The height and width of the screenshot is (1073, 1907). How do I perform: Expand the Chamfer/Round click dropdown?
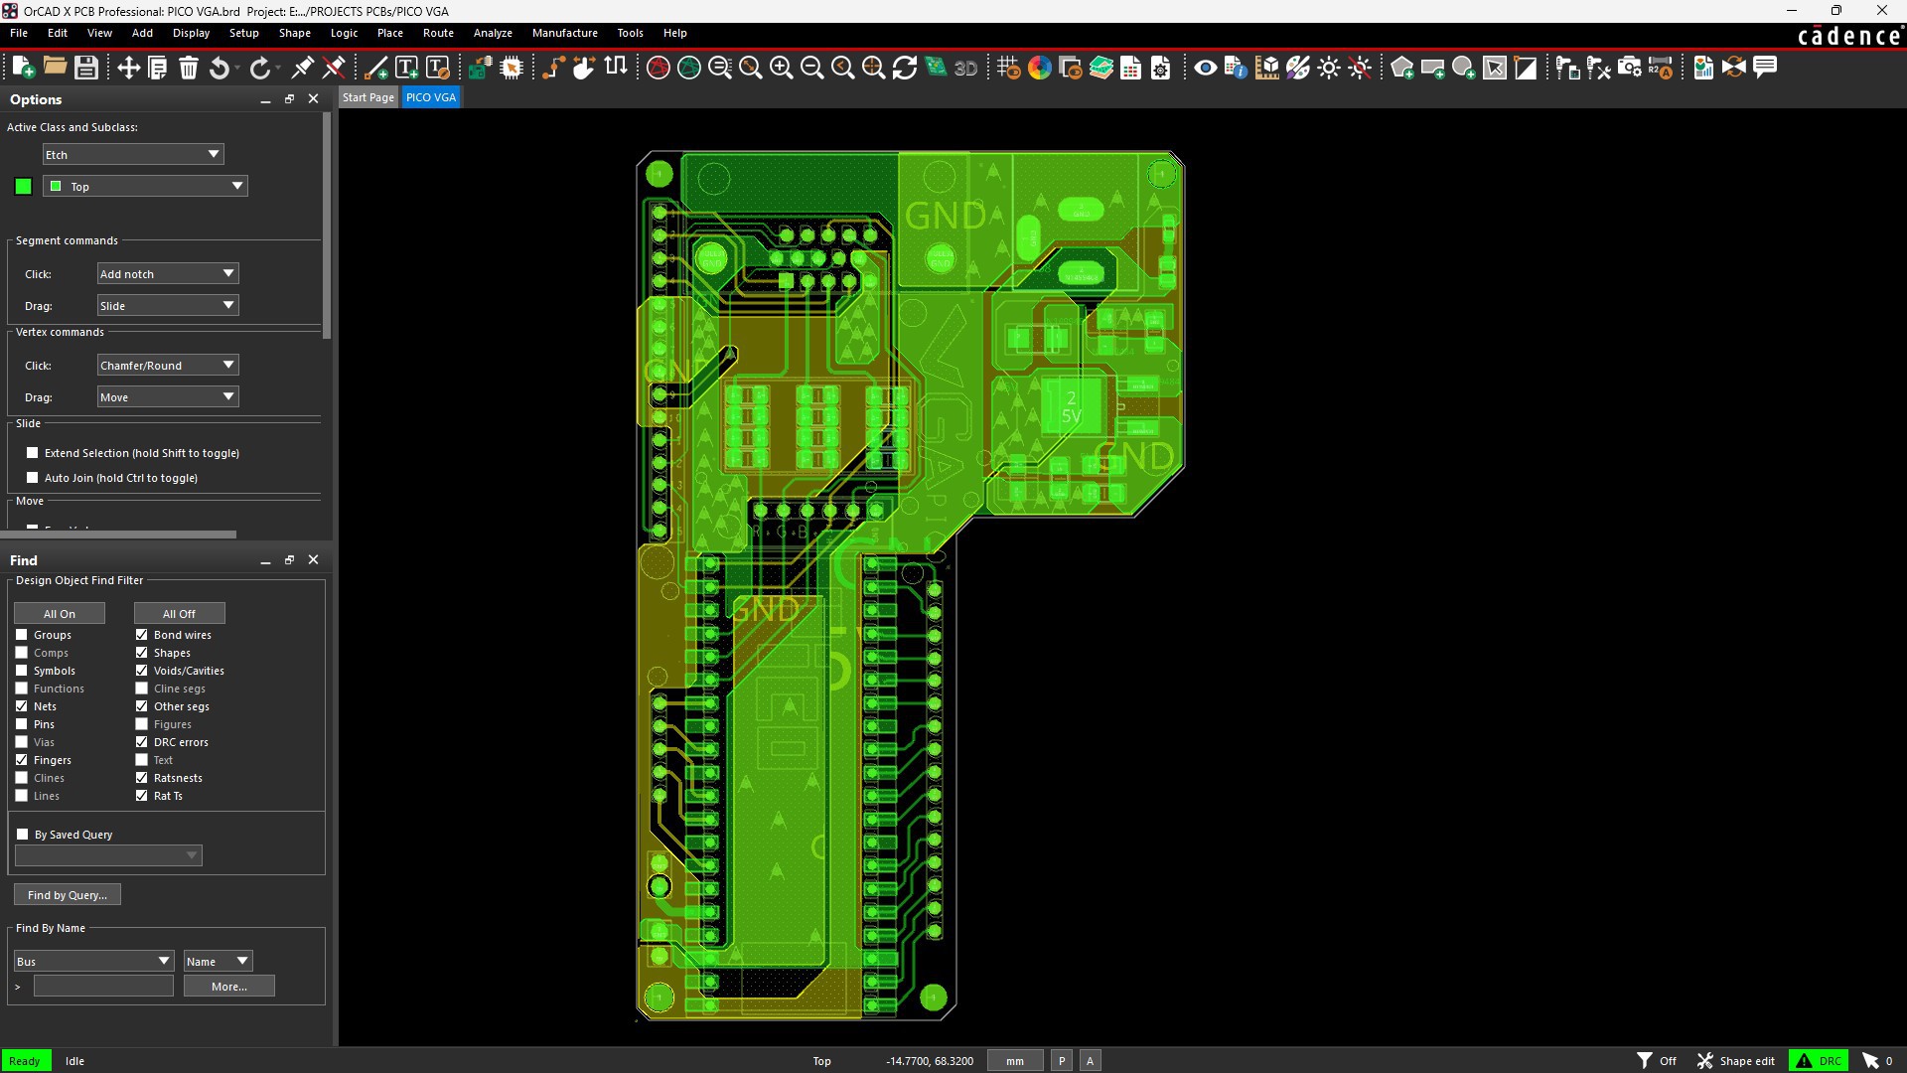[168, 366]
